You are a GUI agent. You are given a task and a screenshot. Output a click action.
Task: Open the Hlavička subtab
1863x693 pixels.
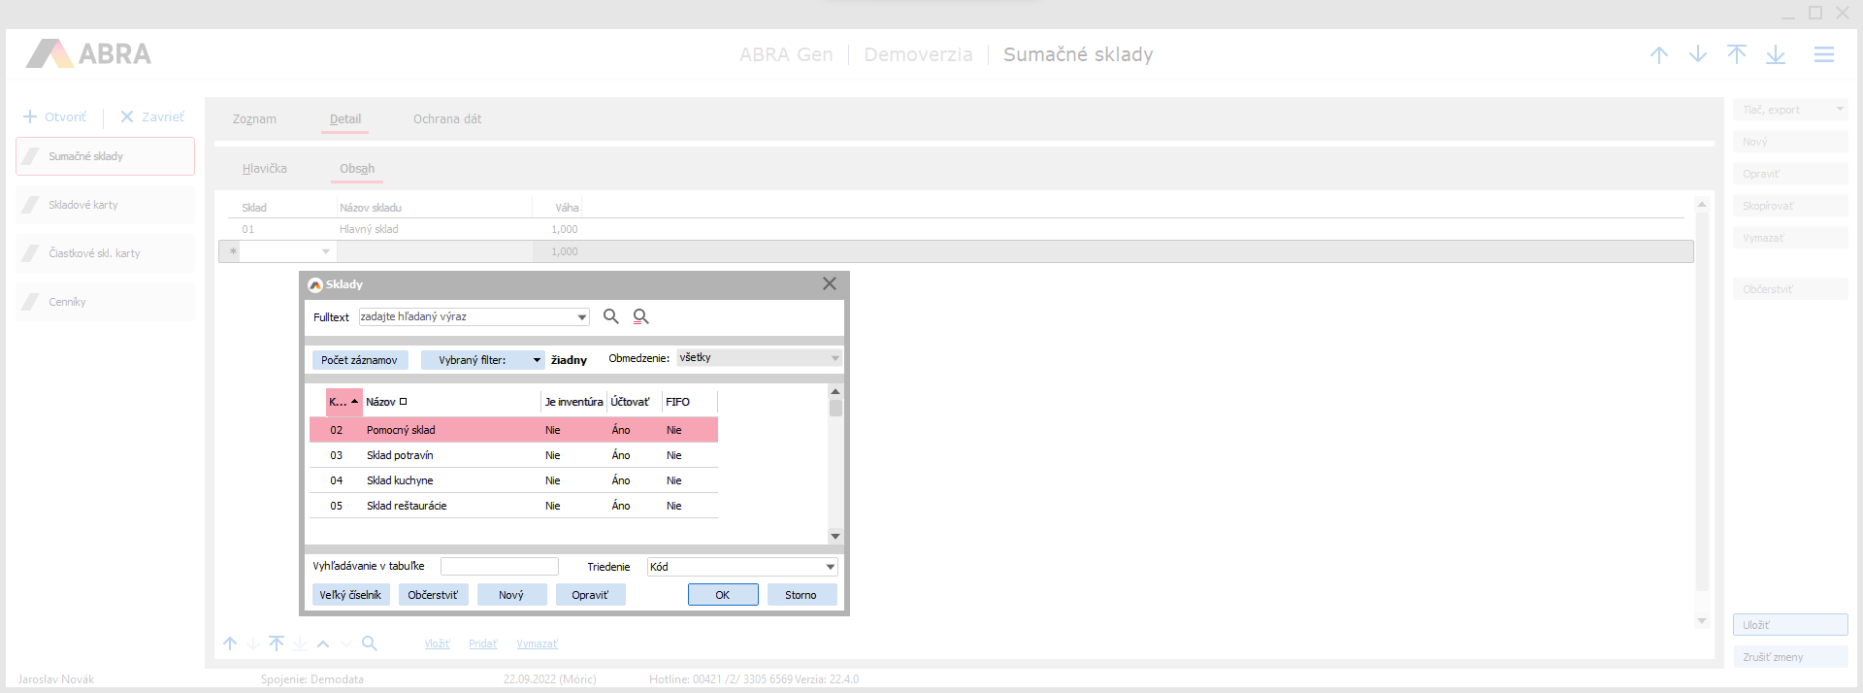click(264, 169)
